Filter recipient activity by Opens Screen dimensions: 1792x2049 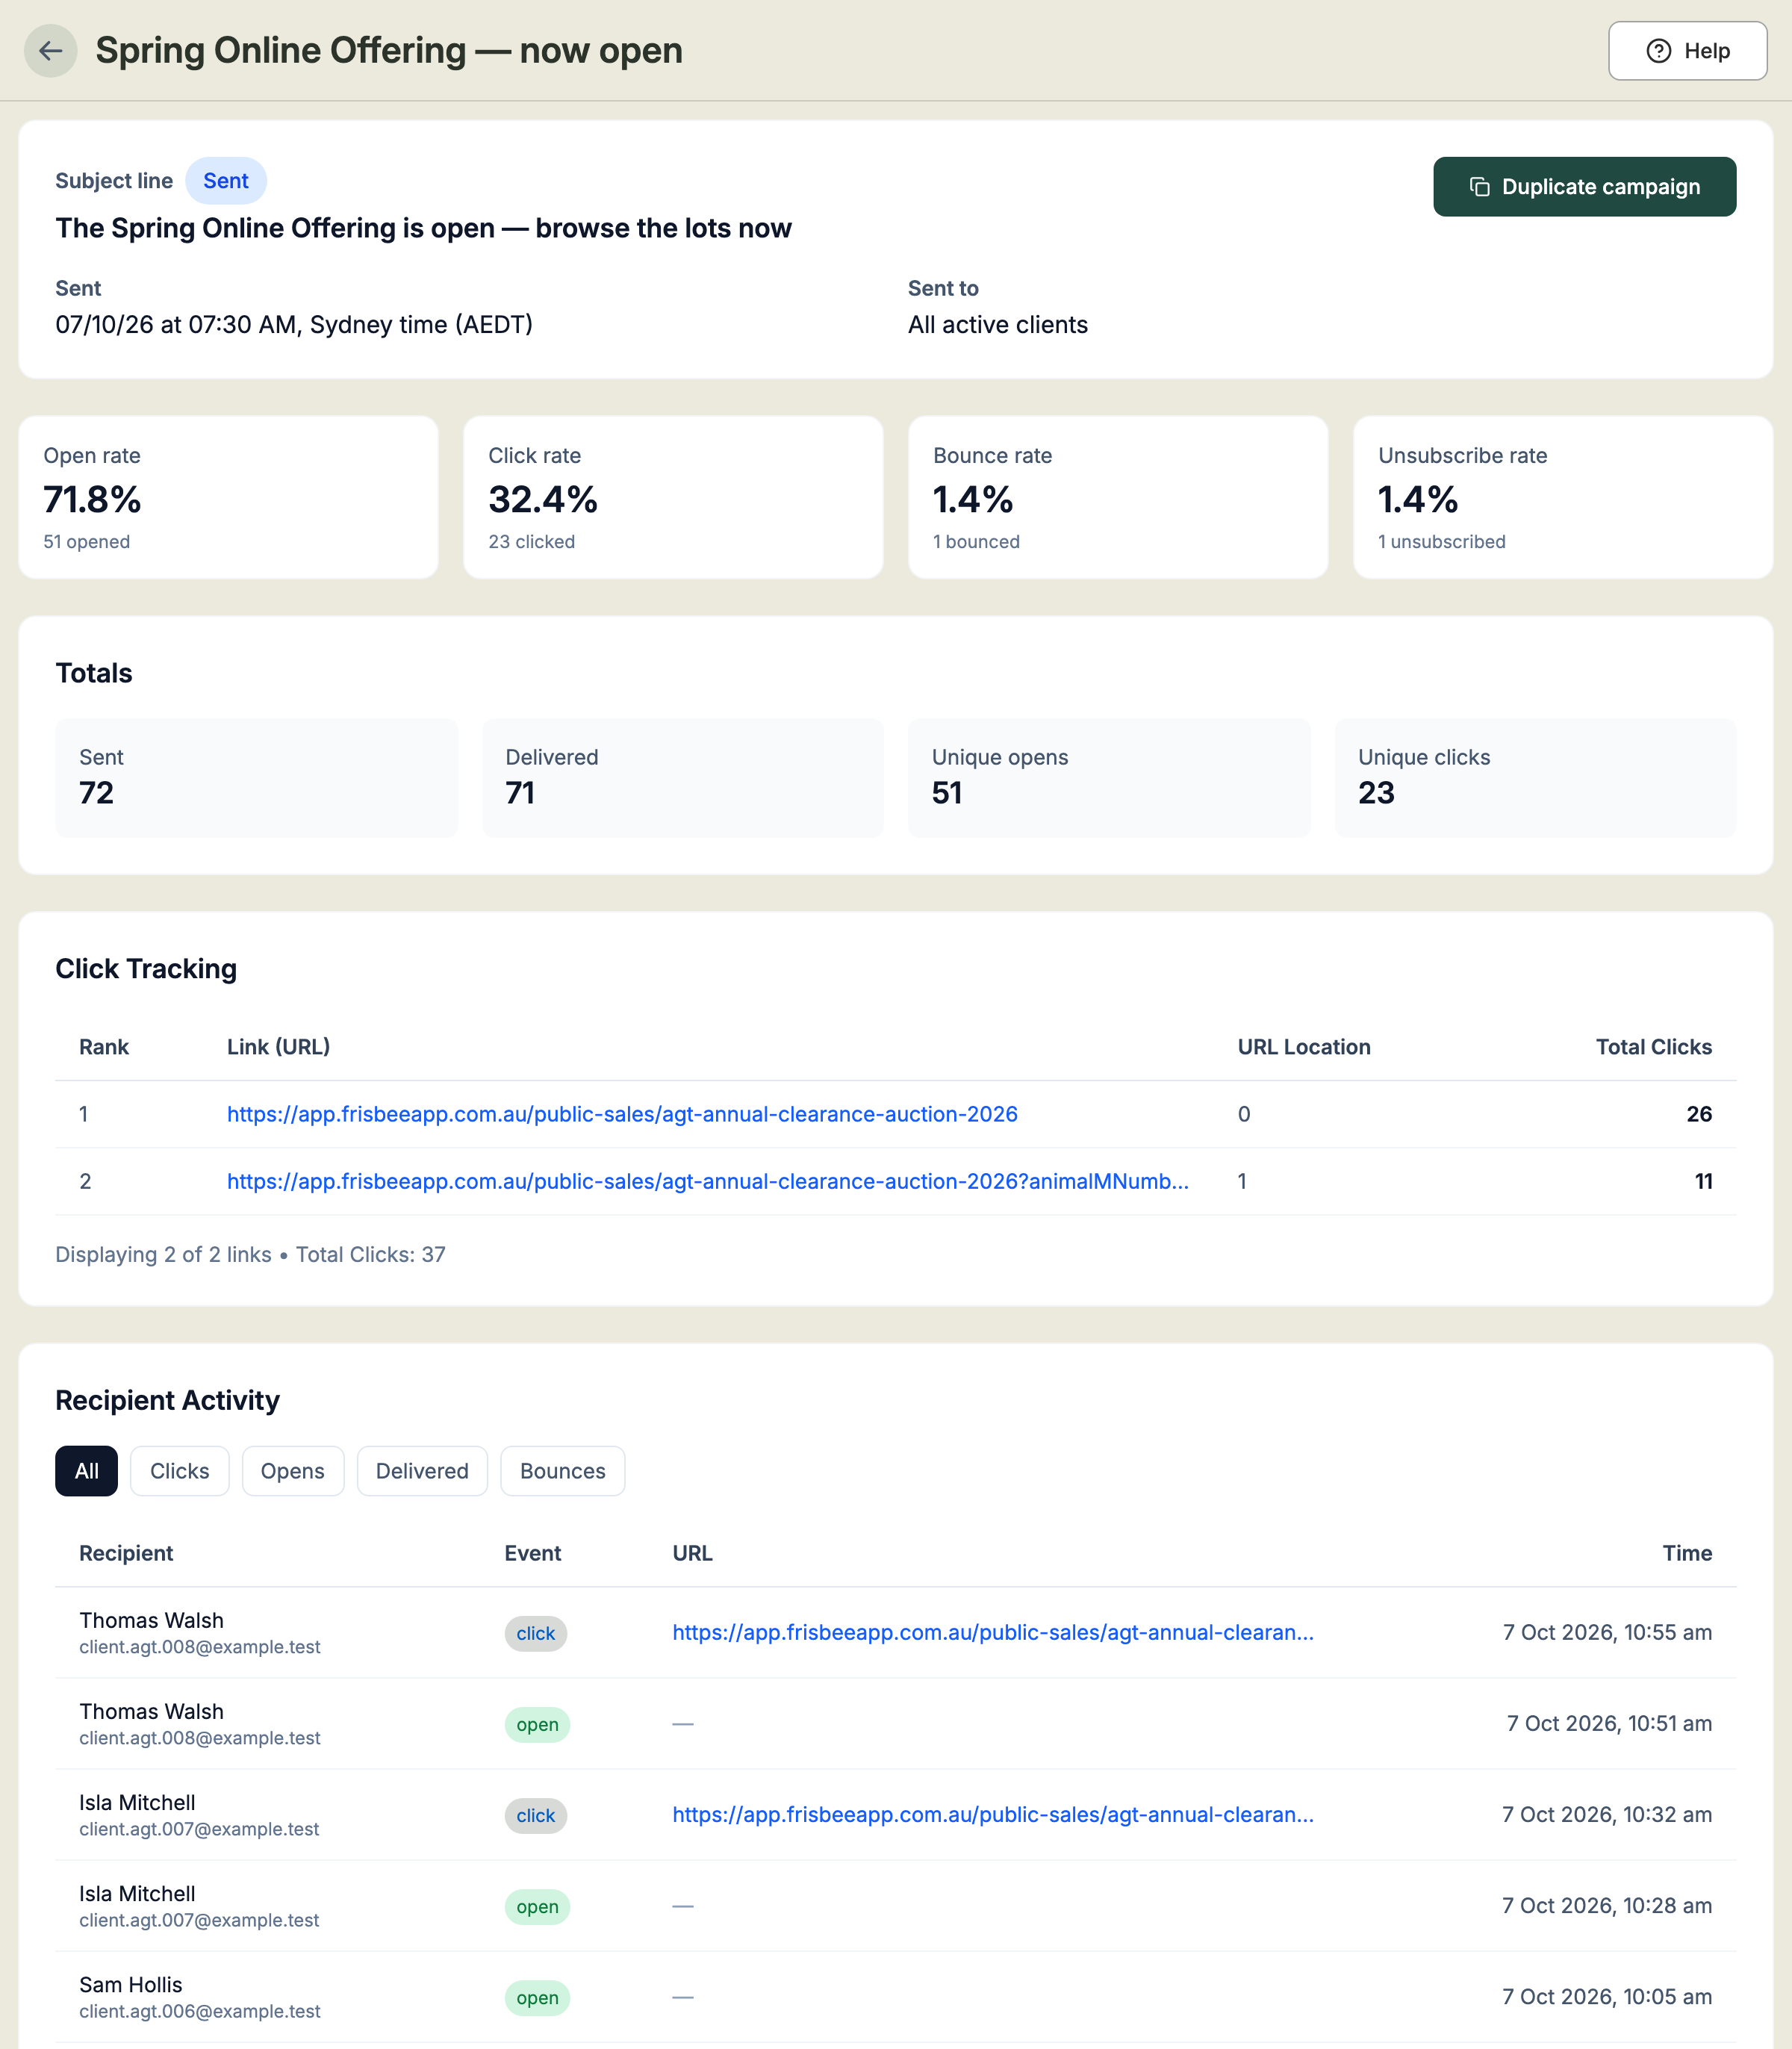pyautogui.click(x=293, y=1471)
